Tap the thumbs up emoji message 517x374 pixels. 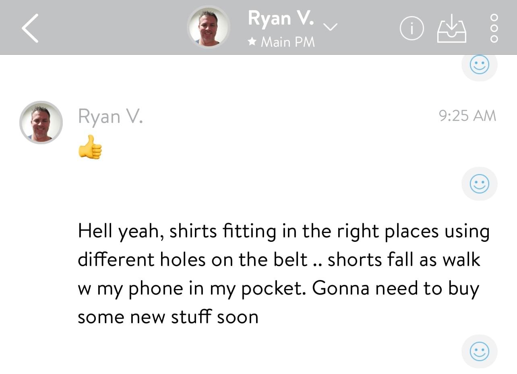coord(90,147)
